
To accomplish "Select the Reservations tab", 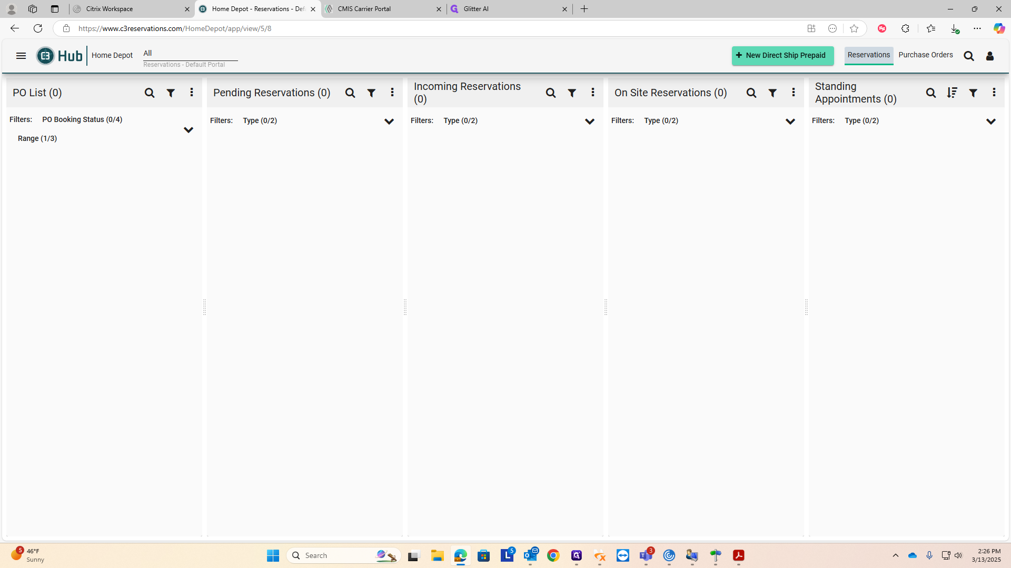I will [869, 55].
